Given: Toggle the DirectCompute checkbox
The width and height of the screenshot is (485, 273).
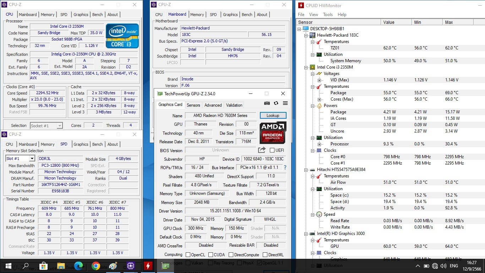Looking at the screenshot, I should [x=231, y=255].
